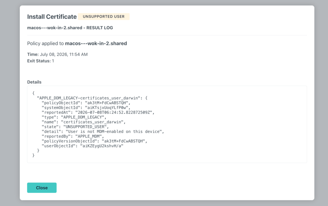Click the reportedBy APPLE_MDM line
Viewport: 328px width, 206px height.
(x=73, y=136)
